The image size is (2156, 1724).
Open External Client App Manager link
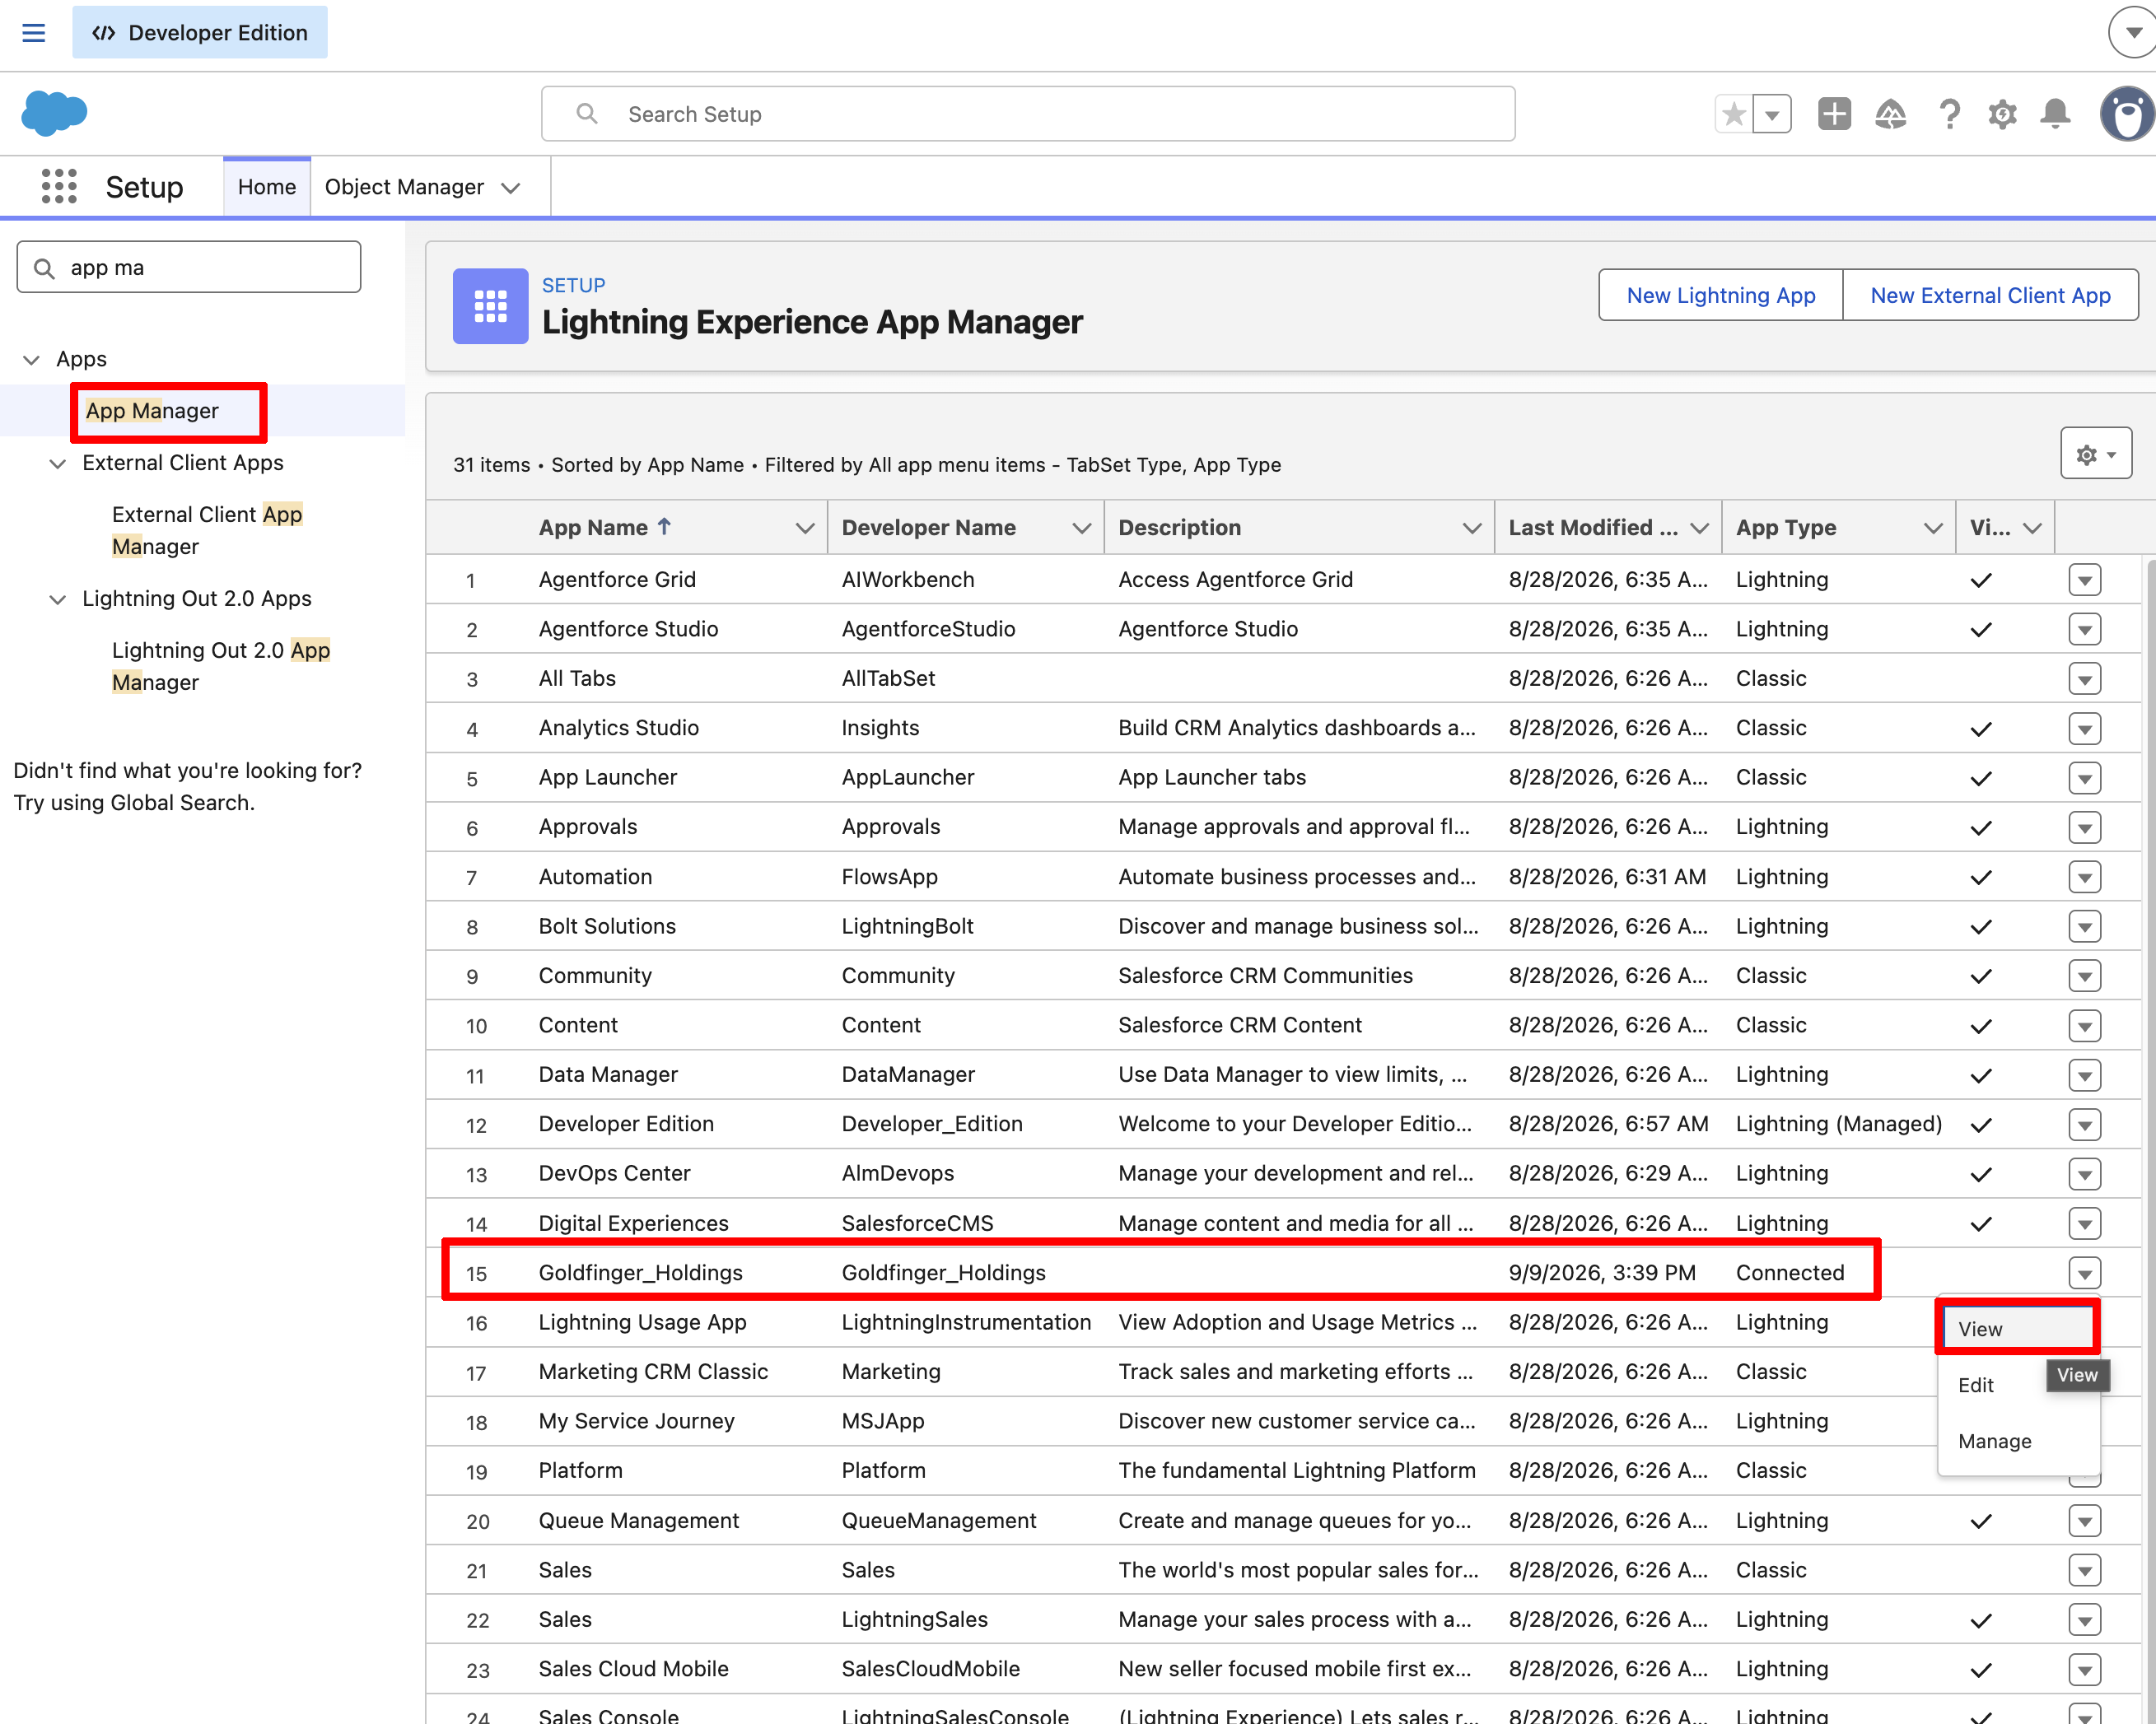coord(207,530)
